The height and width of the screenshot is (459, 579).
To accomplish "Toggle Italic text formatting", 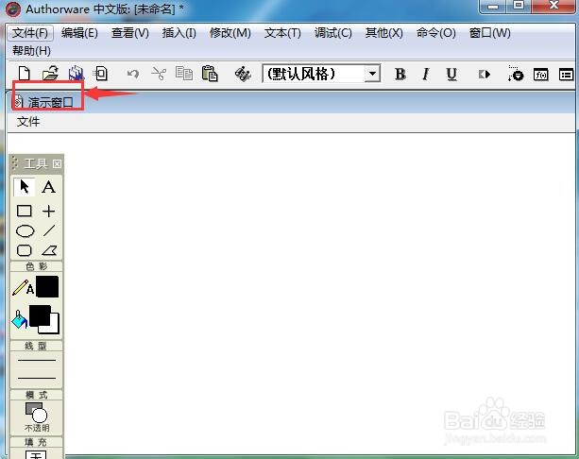I will point(426,75).
